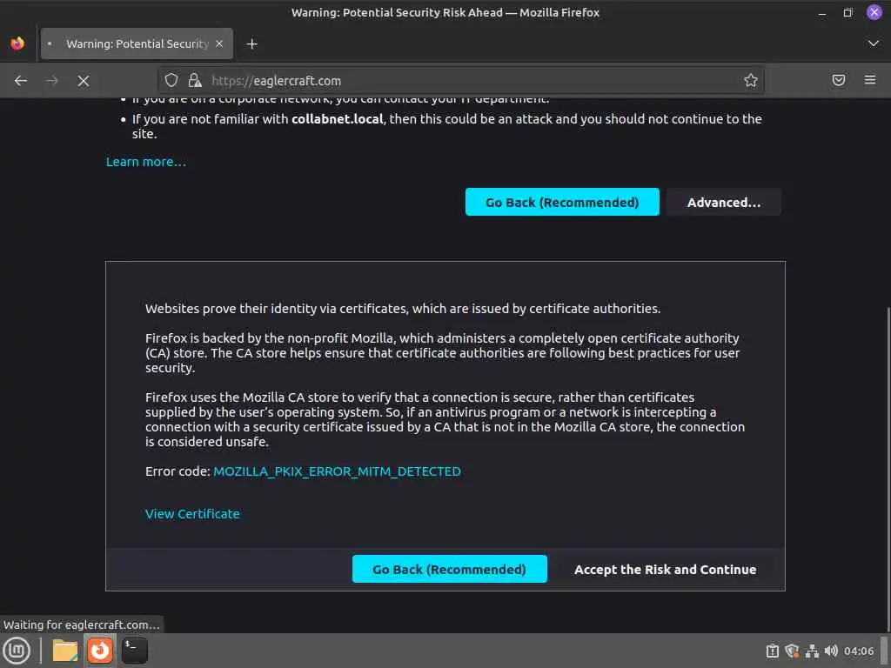This screenshot has height=668, width=891.
Task: Click the back arrow navigation button
Action: point(21,81)
